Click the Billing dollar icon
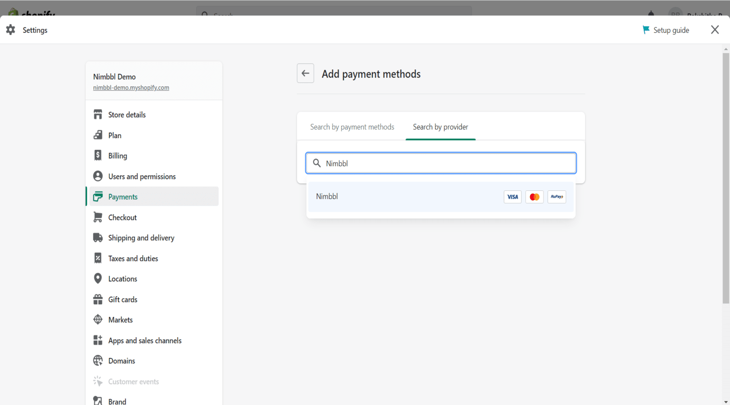Image resolution: width=730 pixels, height=405 pixels. 98,155
